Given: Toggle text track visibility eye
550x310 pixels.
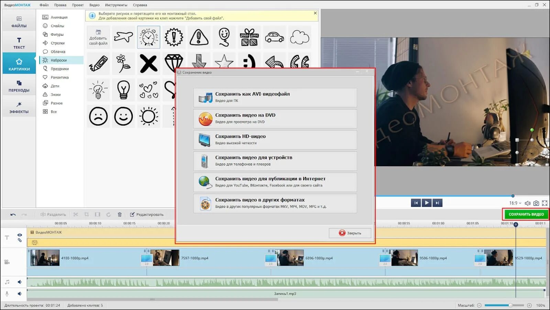Looking at the screenshot, I should pyautogui.click(x=20, y=235).
